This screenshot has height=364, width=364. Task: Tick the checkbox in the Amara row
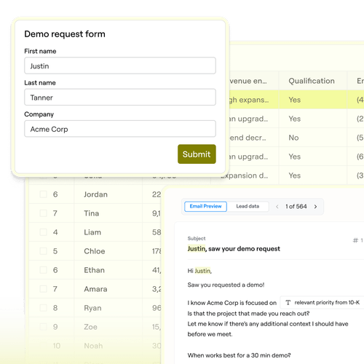click(43, 289)
